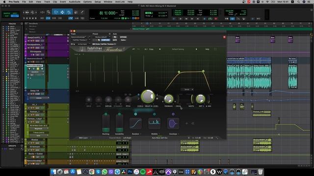Open the Wobble modulation source display
Screen dimensions: 314x176
(155, 124)
